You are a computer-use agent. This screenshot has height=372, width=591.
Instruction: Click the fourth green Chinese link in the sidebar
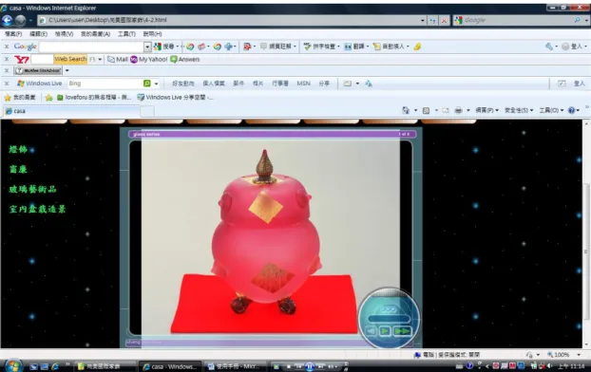pyautogui.click(x=37, y=209)
